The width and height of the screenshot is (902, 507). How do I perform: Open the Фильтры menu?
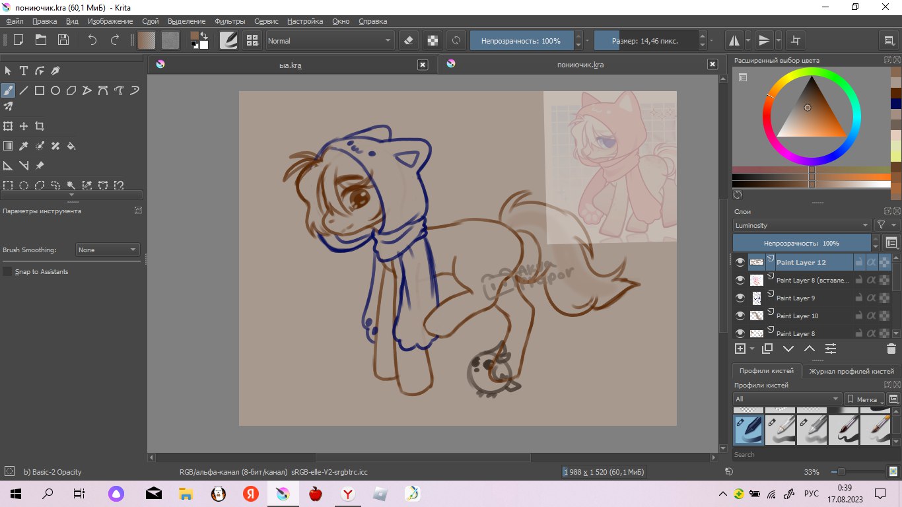tap(230, 21)
